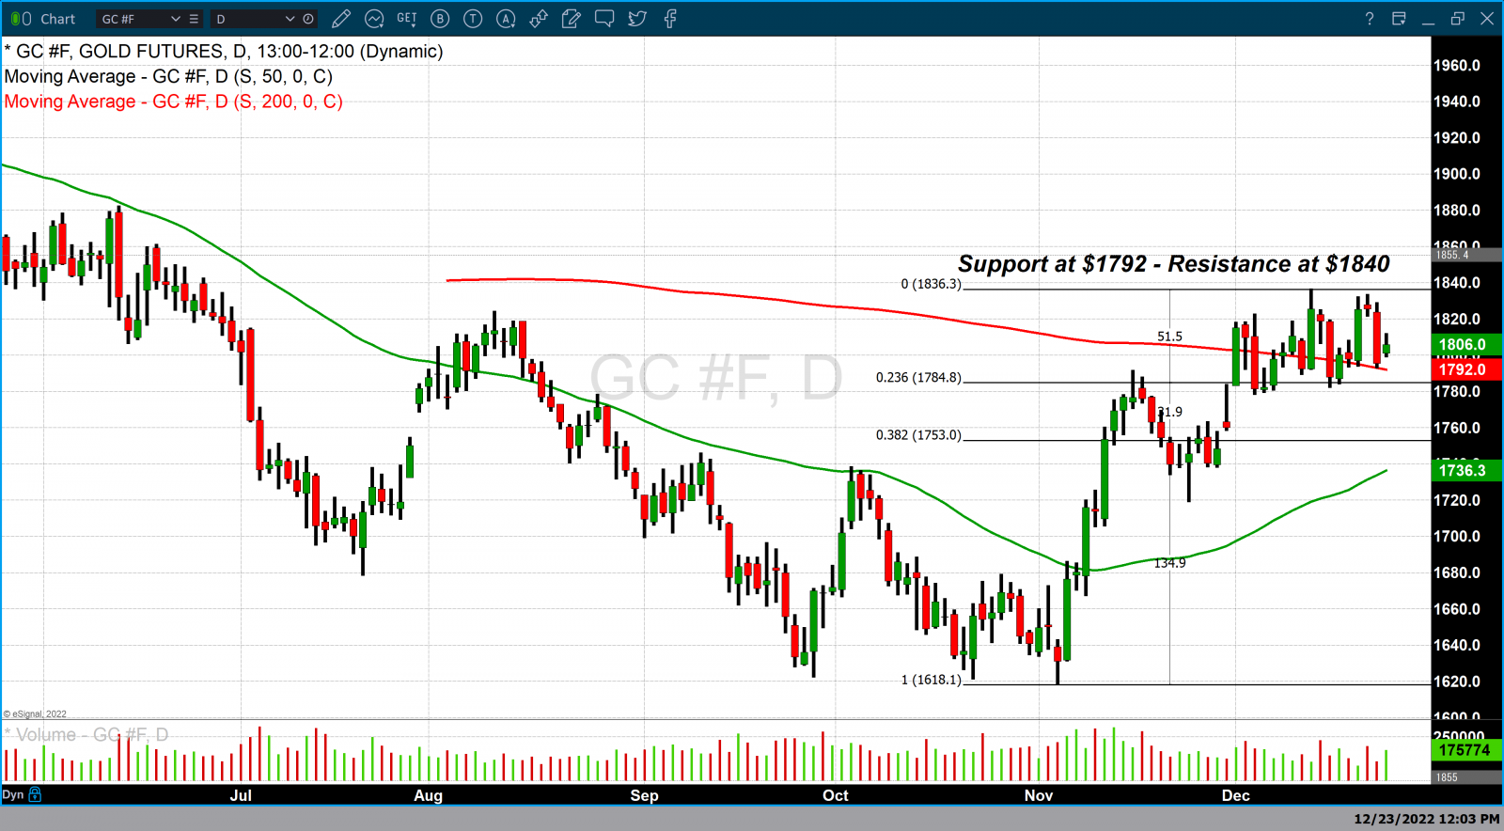Select the red 200-period Moving Average legend
Viewport: 1504px width, 831px height.
click(173, 102)
